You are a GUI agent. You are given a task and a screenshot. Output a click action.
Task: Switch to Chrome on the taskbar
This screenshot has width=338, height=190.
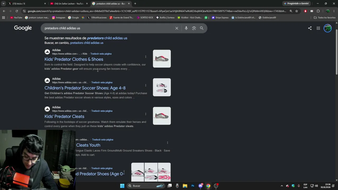pos(208,186)
